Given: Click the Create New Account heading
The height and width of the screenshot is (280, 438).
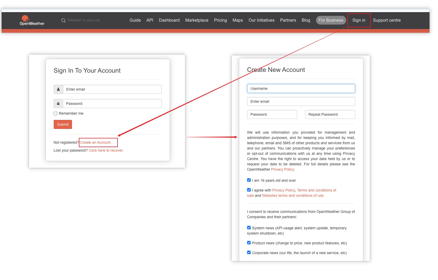Looking at the screenshot, I should [x=276, y=70].
